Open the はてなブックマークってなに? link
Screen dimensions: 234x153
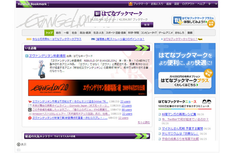180,39
